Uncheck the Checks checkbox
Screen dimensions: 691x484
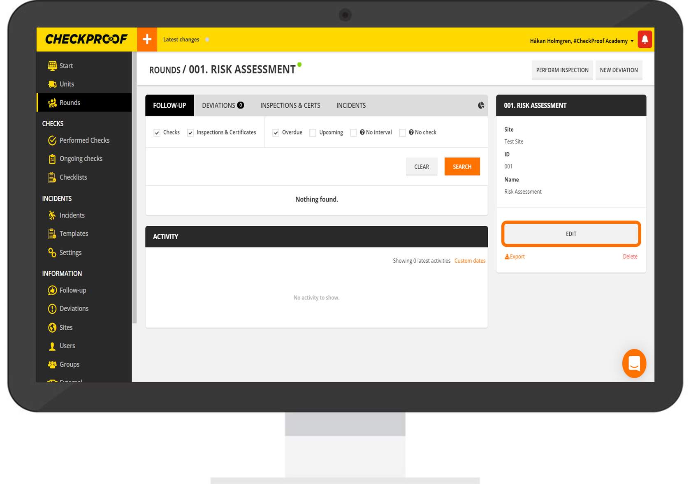click(x=157, y=132)
